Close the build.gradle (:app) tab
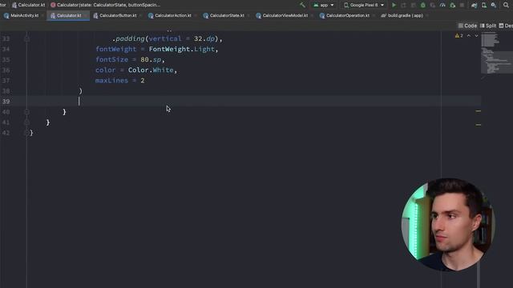Screen dimensions: 513x288 [427, 15]
